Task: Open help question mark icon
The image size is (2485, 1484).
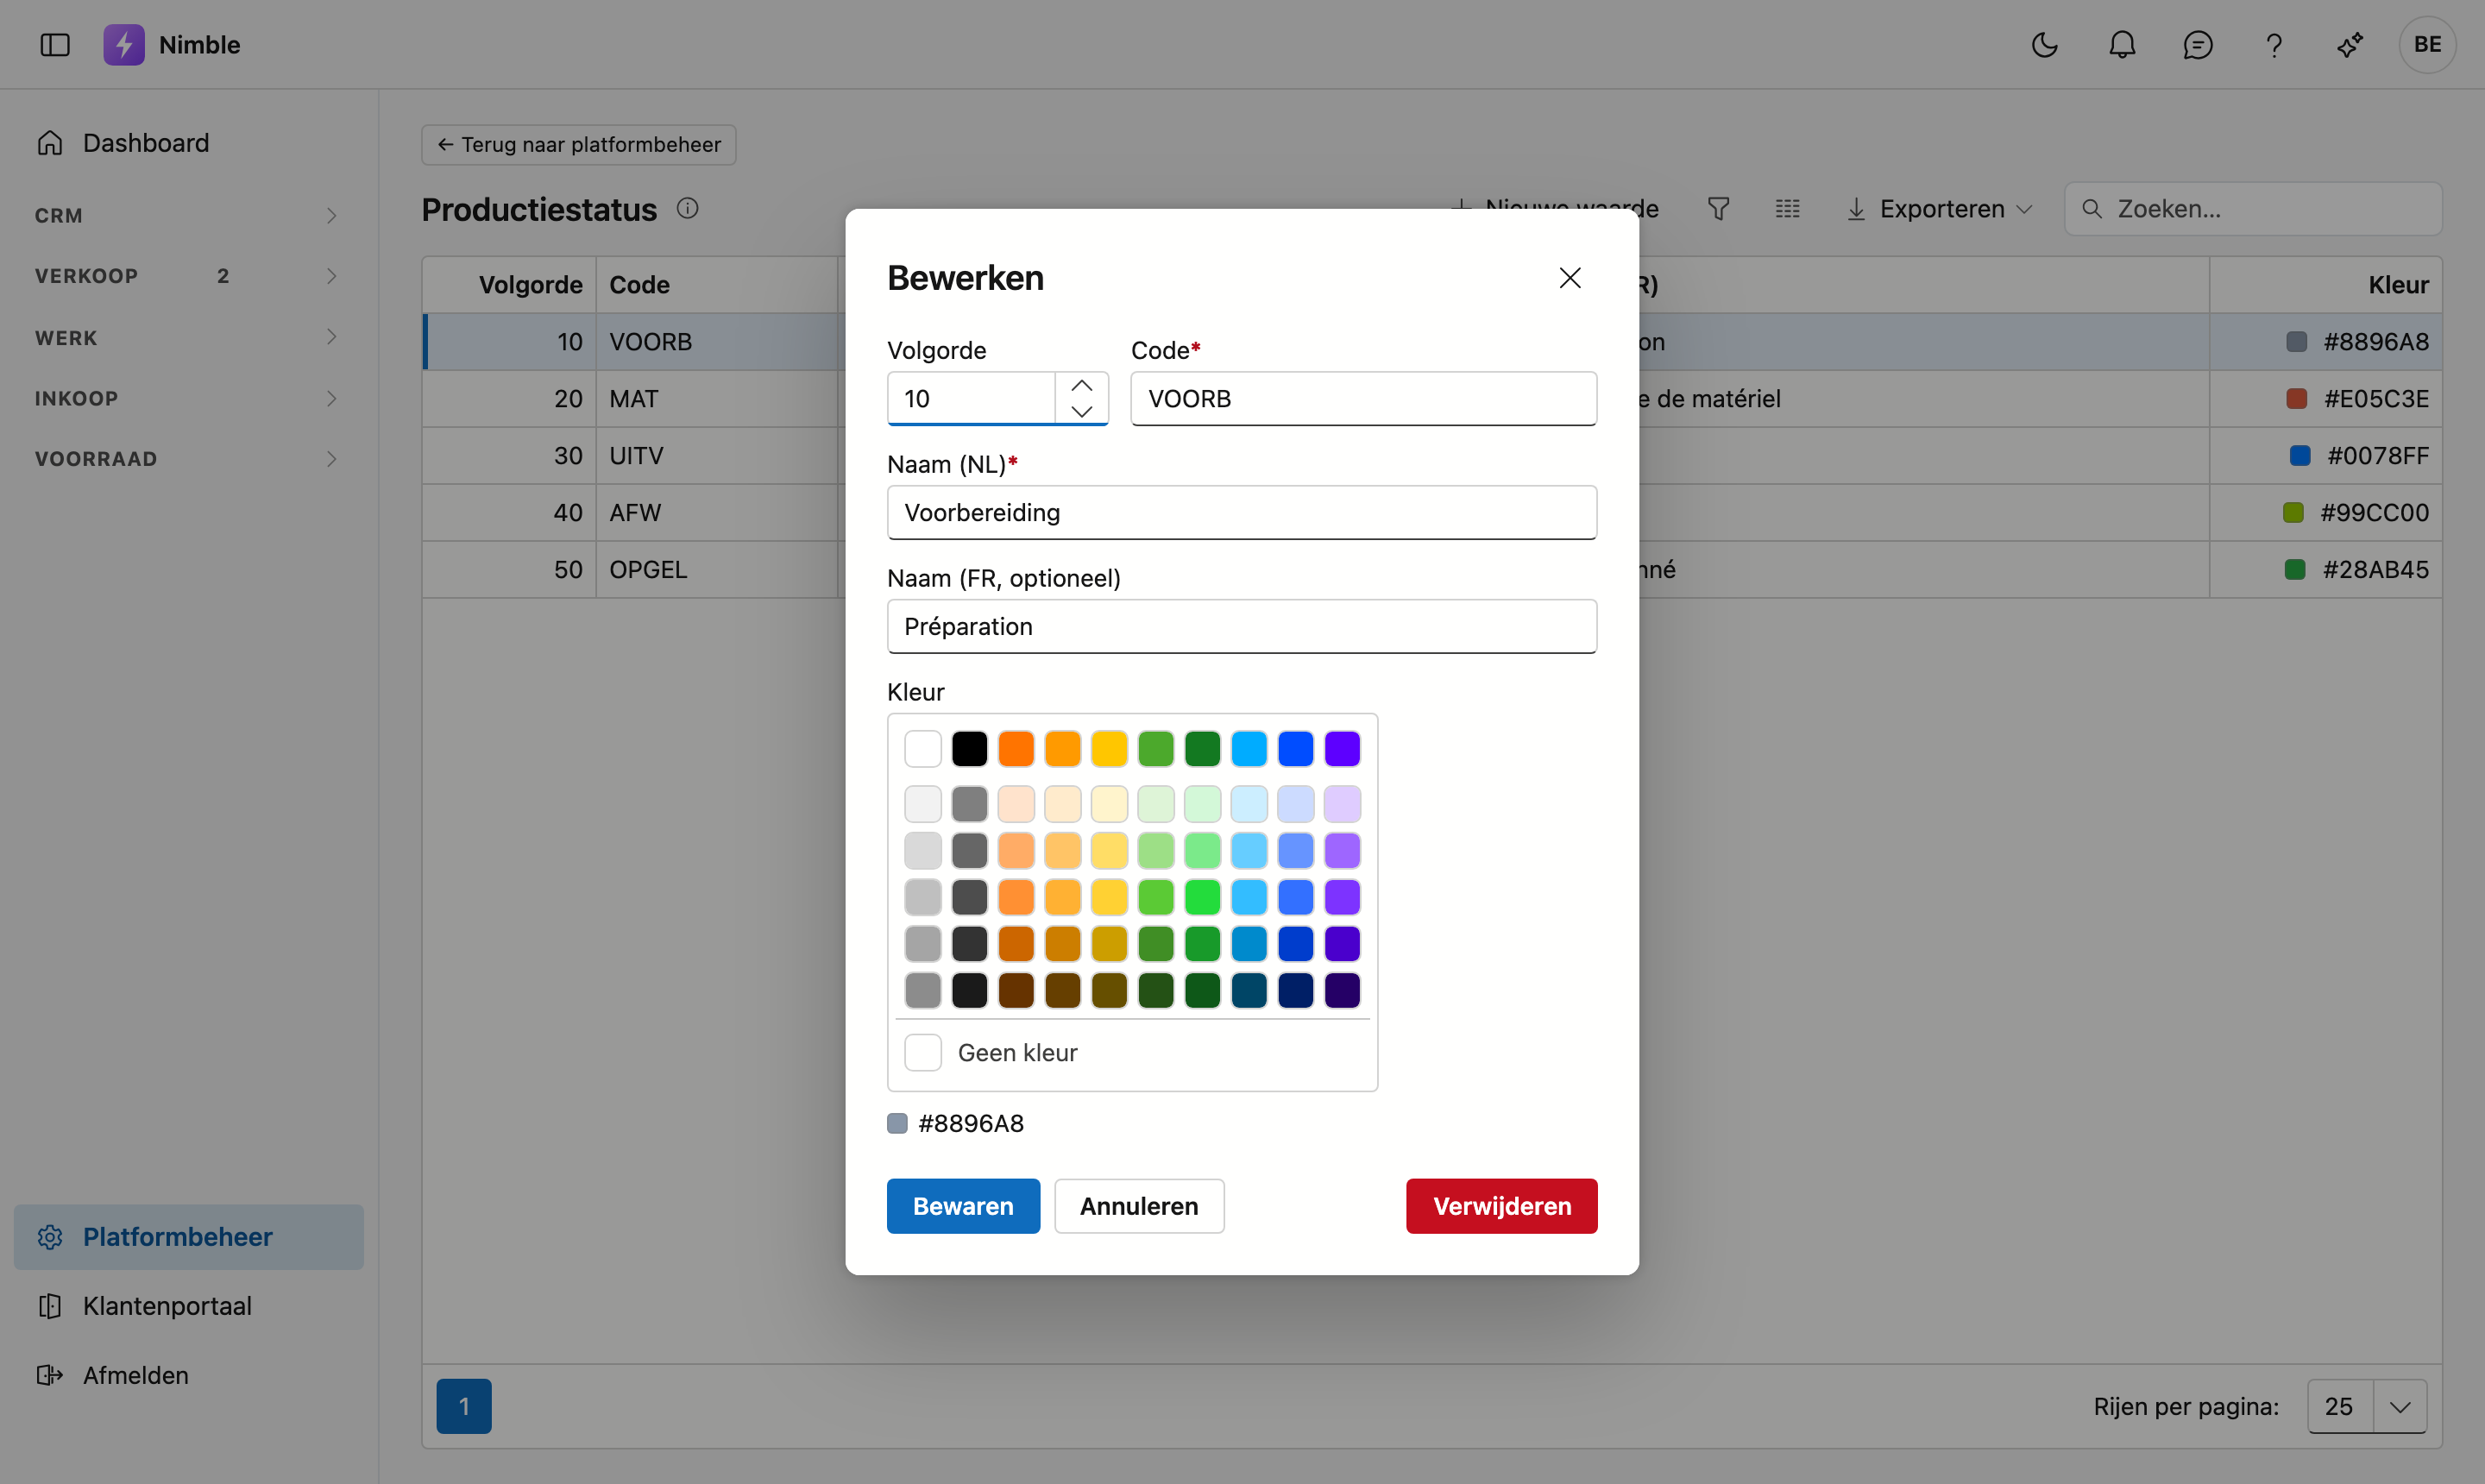Action: [2274, 45]
